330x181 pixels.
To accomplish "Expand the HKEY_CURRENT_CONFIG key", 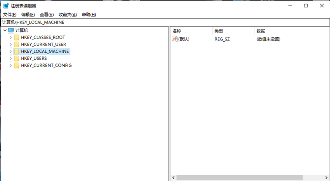I will (11, 66).
